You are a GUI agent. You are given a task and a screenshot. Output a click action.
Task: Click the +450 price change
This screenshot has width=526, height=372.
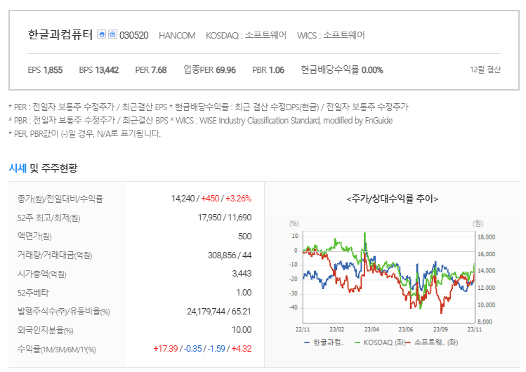point(210,199)
